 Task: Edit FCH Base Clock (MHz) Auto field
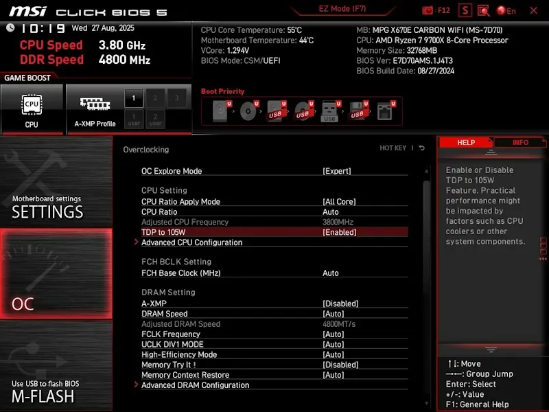[x=331, y=273]
